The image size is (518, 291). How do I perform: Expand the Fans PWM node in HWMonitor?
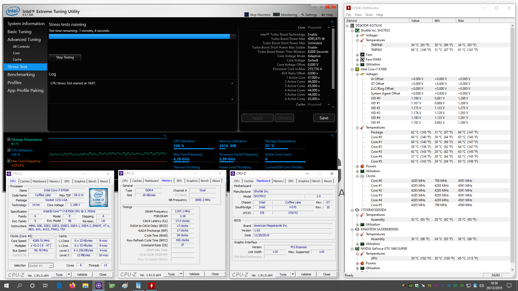pyautogui.click(x=357, y=60)
